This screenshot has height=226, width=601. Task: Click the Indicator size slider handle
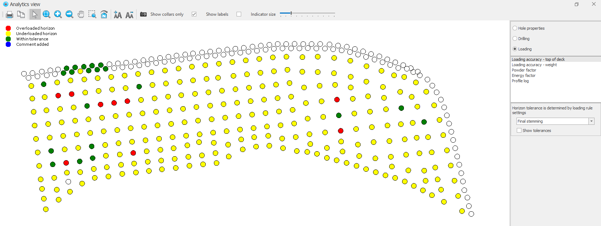click(x=291, y=14)
